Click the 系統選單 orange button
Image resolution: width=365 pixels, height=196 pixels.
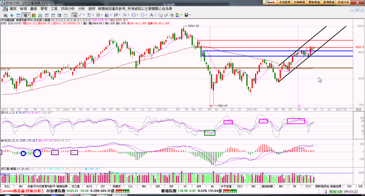(285, 2)
